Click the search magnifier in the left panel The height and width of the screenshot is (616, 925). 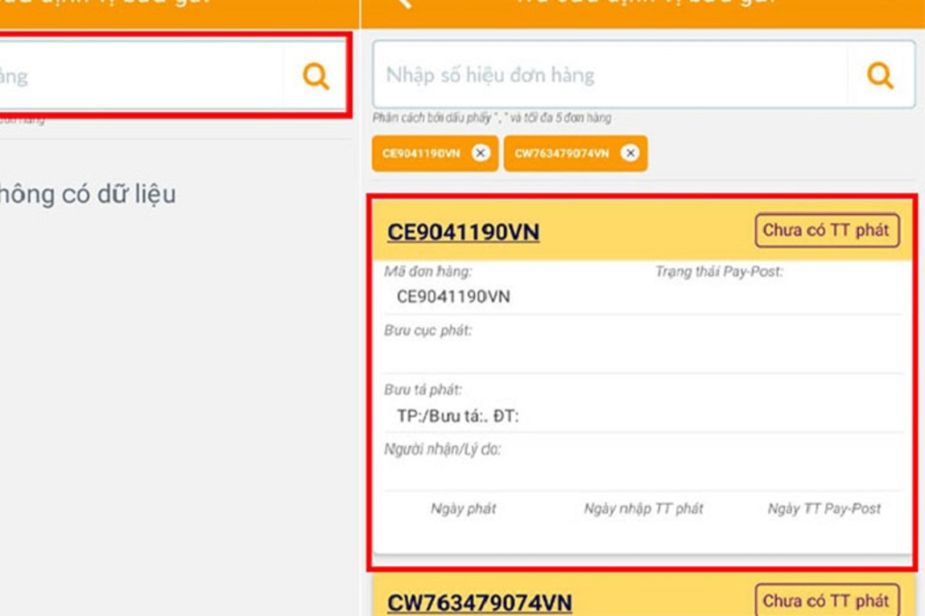point(315,76)
